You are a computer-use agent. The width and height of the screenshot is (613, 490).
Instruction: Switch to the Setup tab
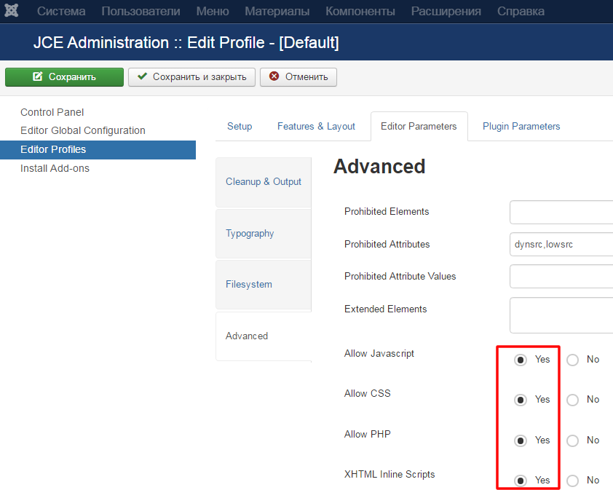(x=240, y=126)
